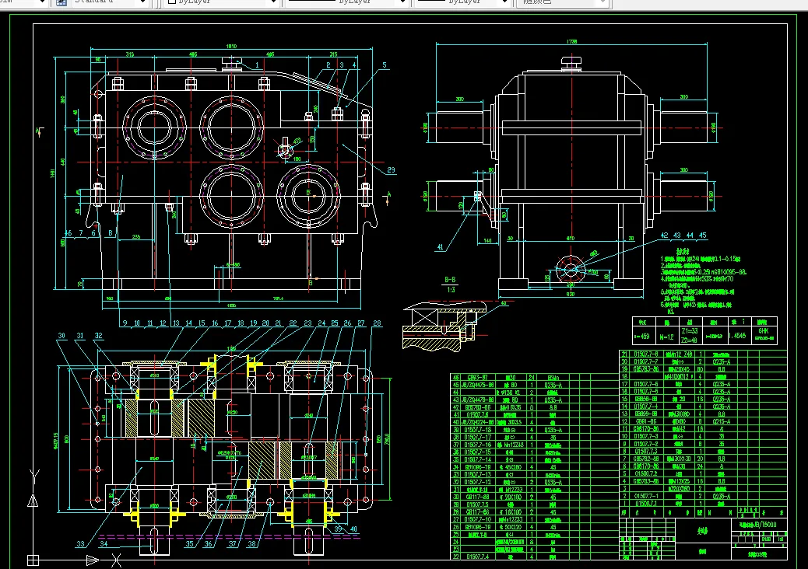Click part balloon number 39
Image resolution: width=808 pixels, height=569 pixels.
[x=339, y=529]
